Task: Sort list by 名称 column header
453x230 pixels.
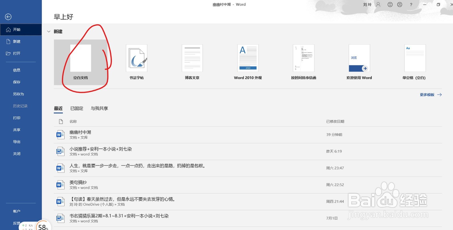Action: pos(73,121)
